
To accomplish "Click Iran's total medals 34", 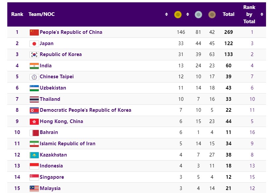I will 229,144.
